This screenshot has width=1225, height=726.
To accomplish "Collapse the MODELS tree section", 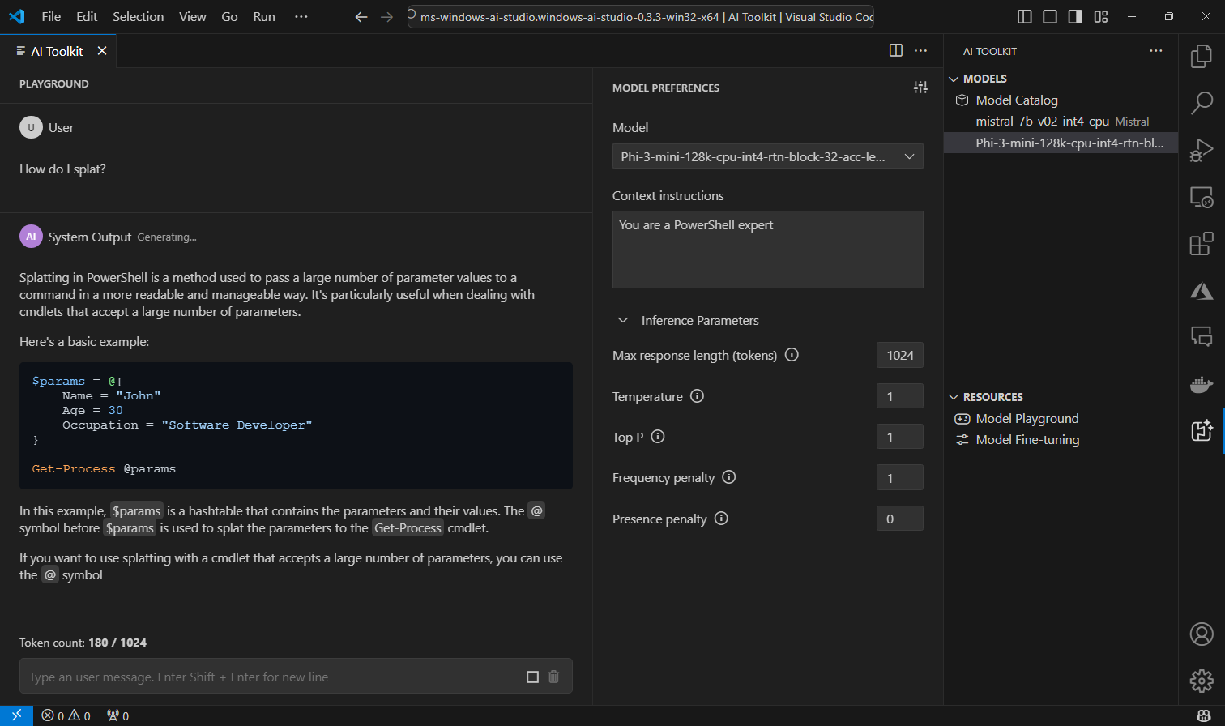I will (x=954, y=79).
